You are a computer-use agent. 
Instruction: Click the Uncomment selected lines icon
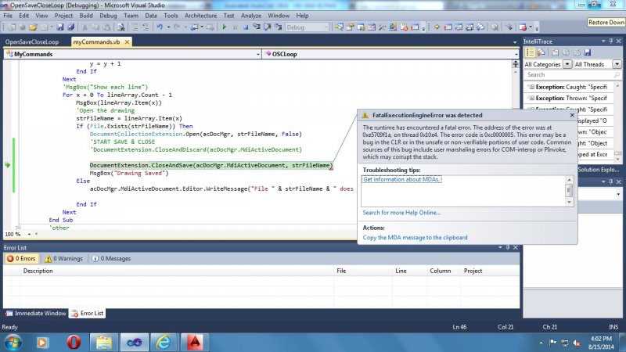pyautogui.click(x=146, y=27)
